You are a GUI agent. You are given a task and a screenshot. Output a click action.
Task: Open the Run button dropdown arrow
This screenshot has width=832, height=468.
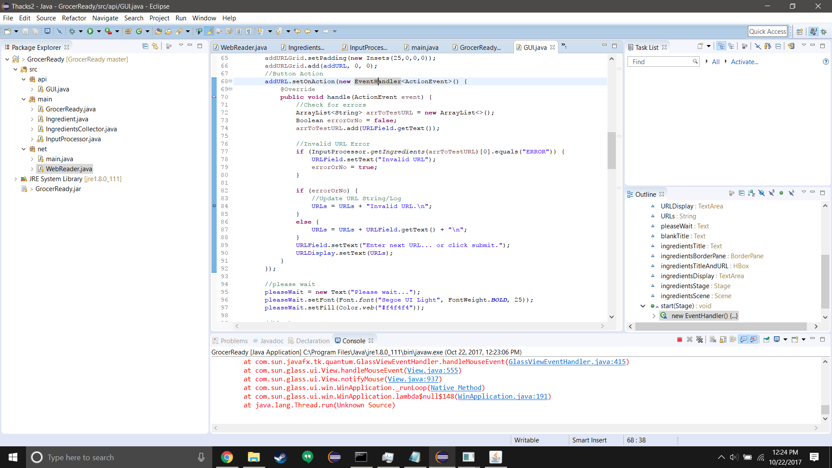click(99, 31)
